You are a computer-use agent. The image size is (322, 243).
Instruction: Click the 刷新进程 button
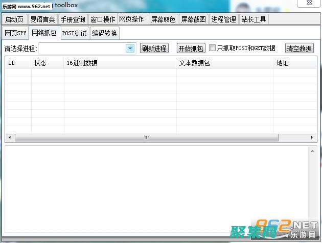coord(154,48)
